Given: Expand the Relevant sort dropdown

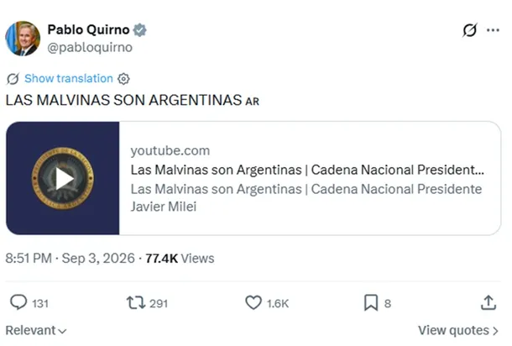Looking at the screenshot, I should coord(36,330).
